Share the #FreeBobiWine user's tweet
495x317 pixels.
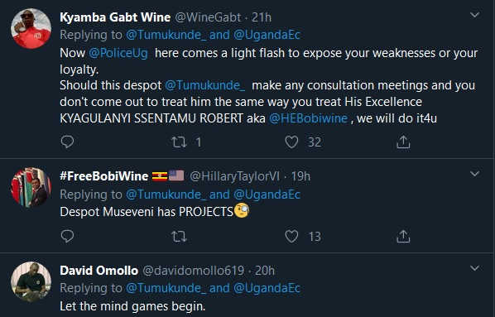tap(403, 236)
